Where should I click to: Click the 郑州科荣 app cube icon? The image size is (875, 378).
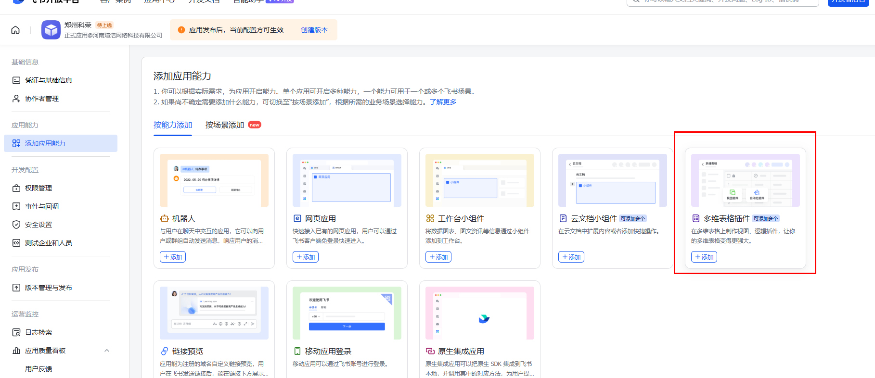tap(51, 30)
